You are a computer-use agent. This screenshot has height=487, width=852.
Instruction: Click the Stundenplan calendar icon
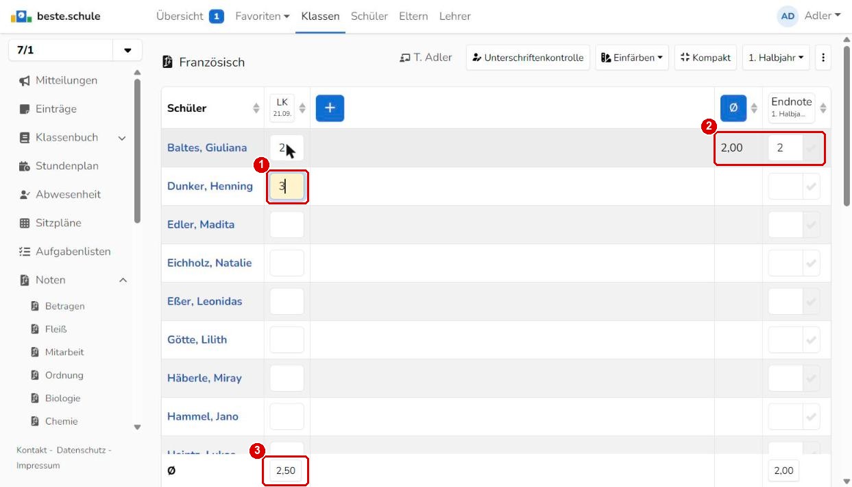click(25, 166)
